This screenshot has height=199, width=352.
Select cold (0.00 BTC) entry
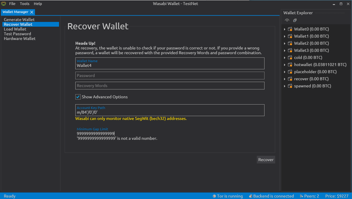(x=308, y=57)
